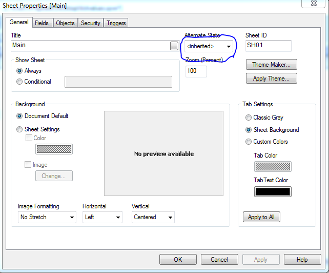Click the Zoom percent field showing 100

point(196,71)
